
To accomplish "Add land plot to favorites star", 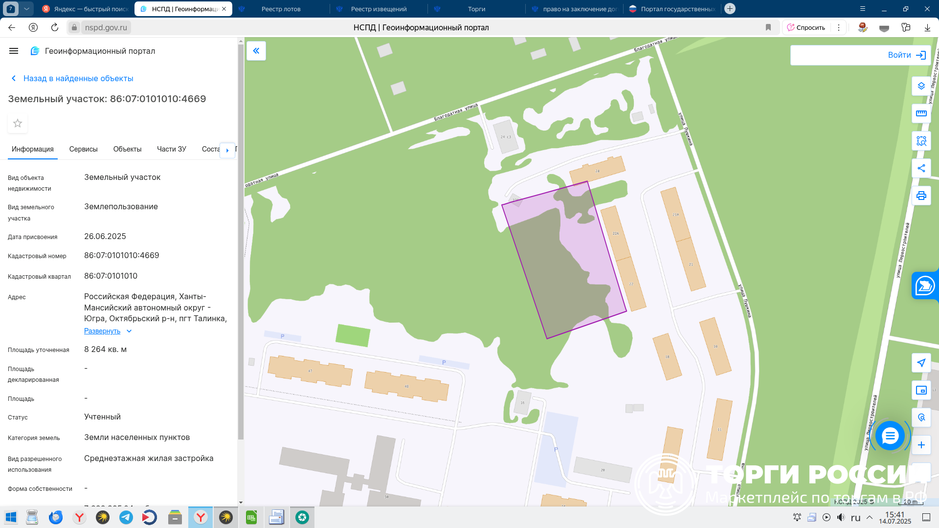I will pos(18,123).
